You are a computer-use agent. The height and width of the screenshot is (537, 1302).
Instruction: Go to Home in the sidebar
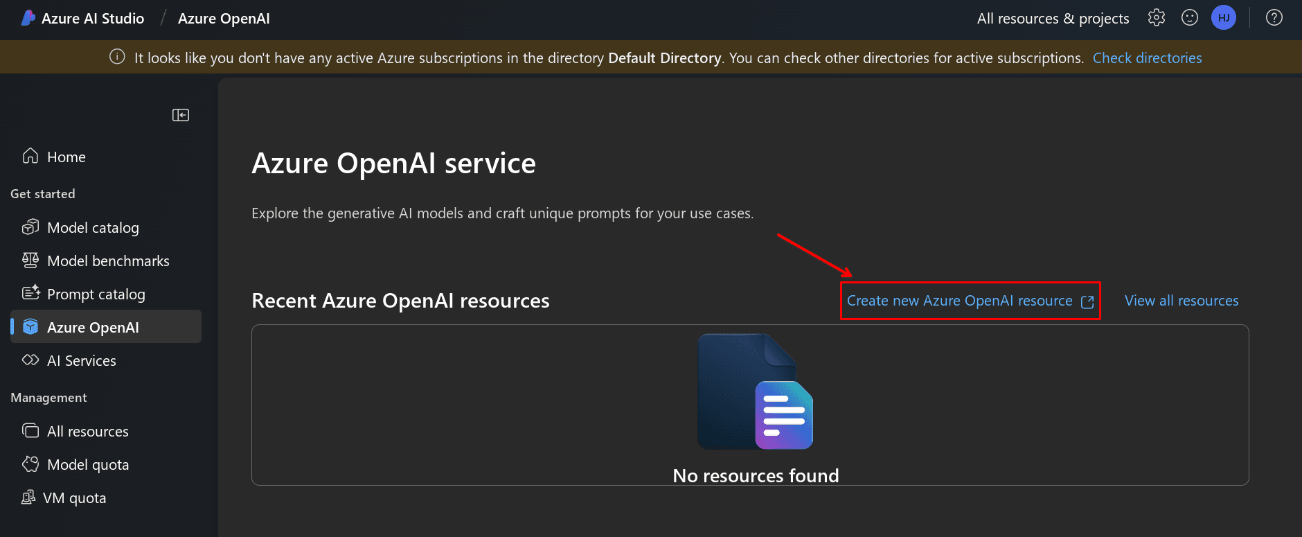66,157
